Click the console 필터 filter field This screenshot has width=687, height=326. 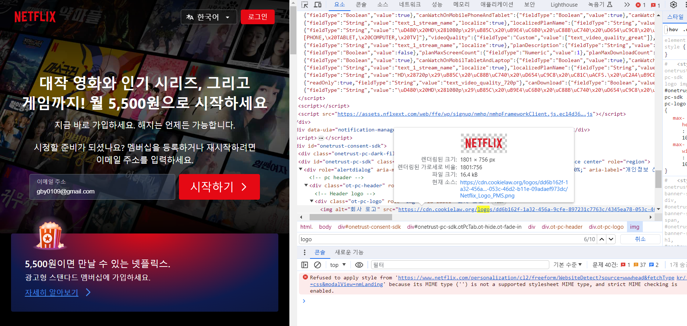click(x=460, y=265)
